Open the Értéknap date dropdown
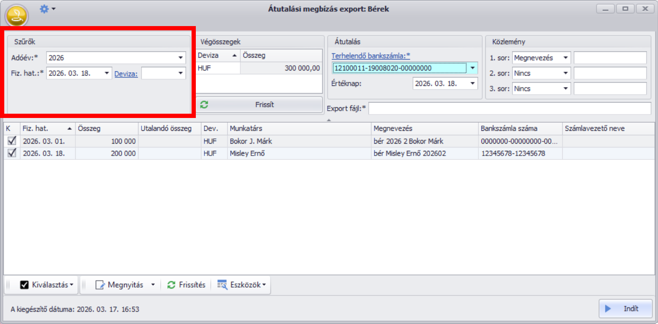658x324 pixels. click(472, 84)
